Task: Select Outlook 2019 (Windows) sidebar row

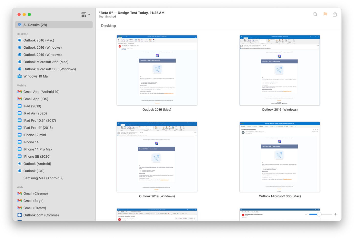Action: (54, 55)
